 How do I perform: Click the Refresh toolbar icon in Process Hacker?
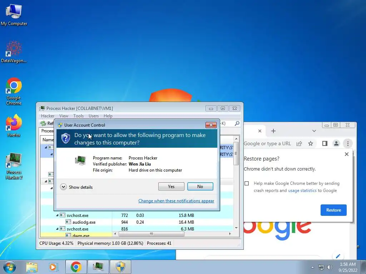coord(43,123)
